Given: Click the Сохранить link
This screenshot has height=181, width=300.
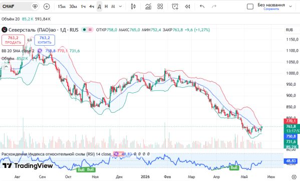Looking at the screenshot, I should tap(271, 9).
